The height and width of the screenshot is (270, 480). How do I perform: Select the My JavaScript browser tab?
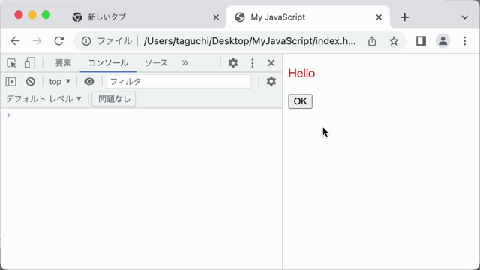(308, 17)
